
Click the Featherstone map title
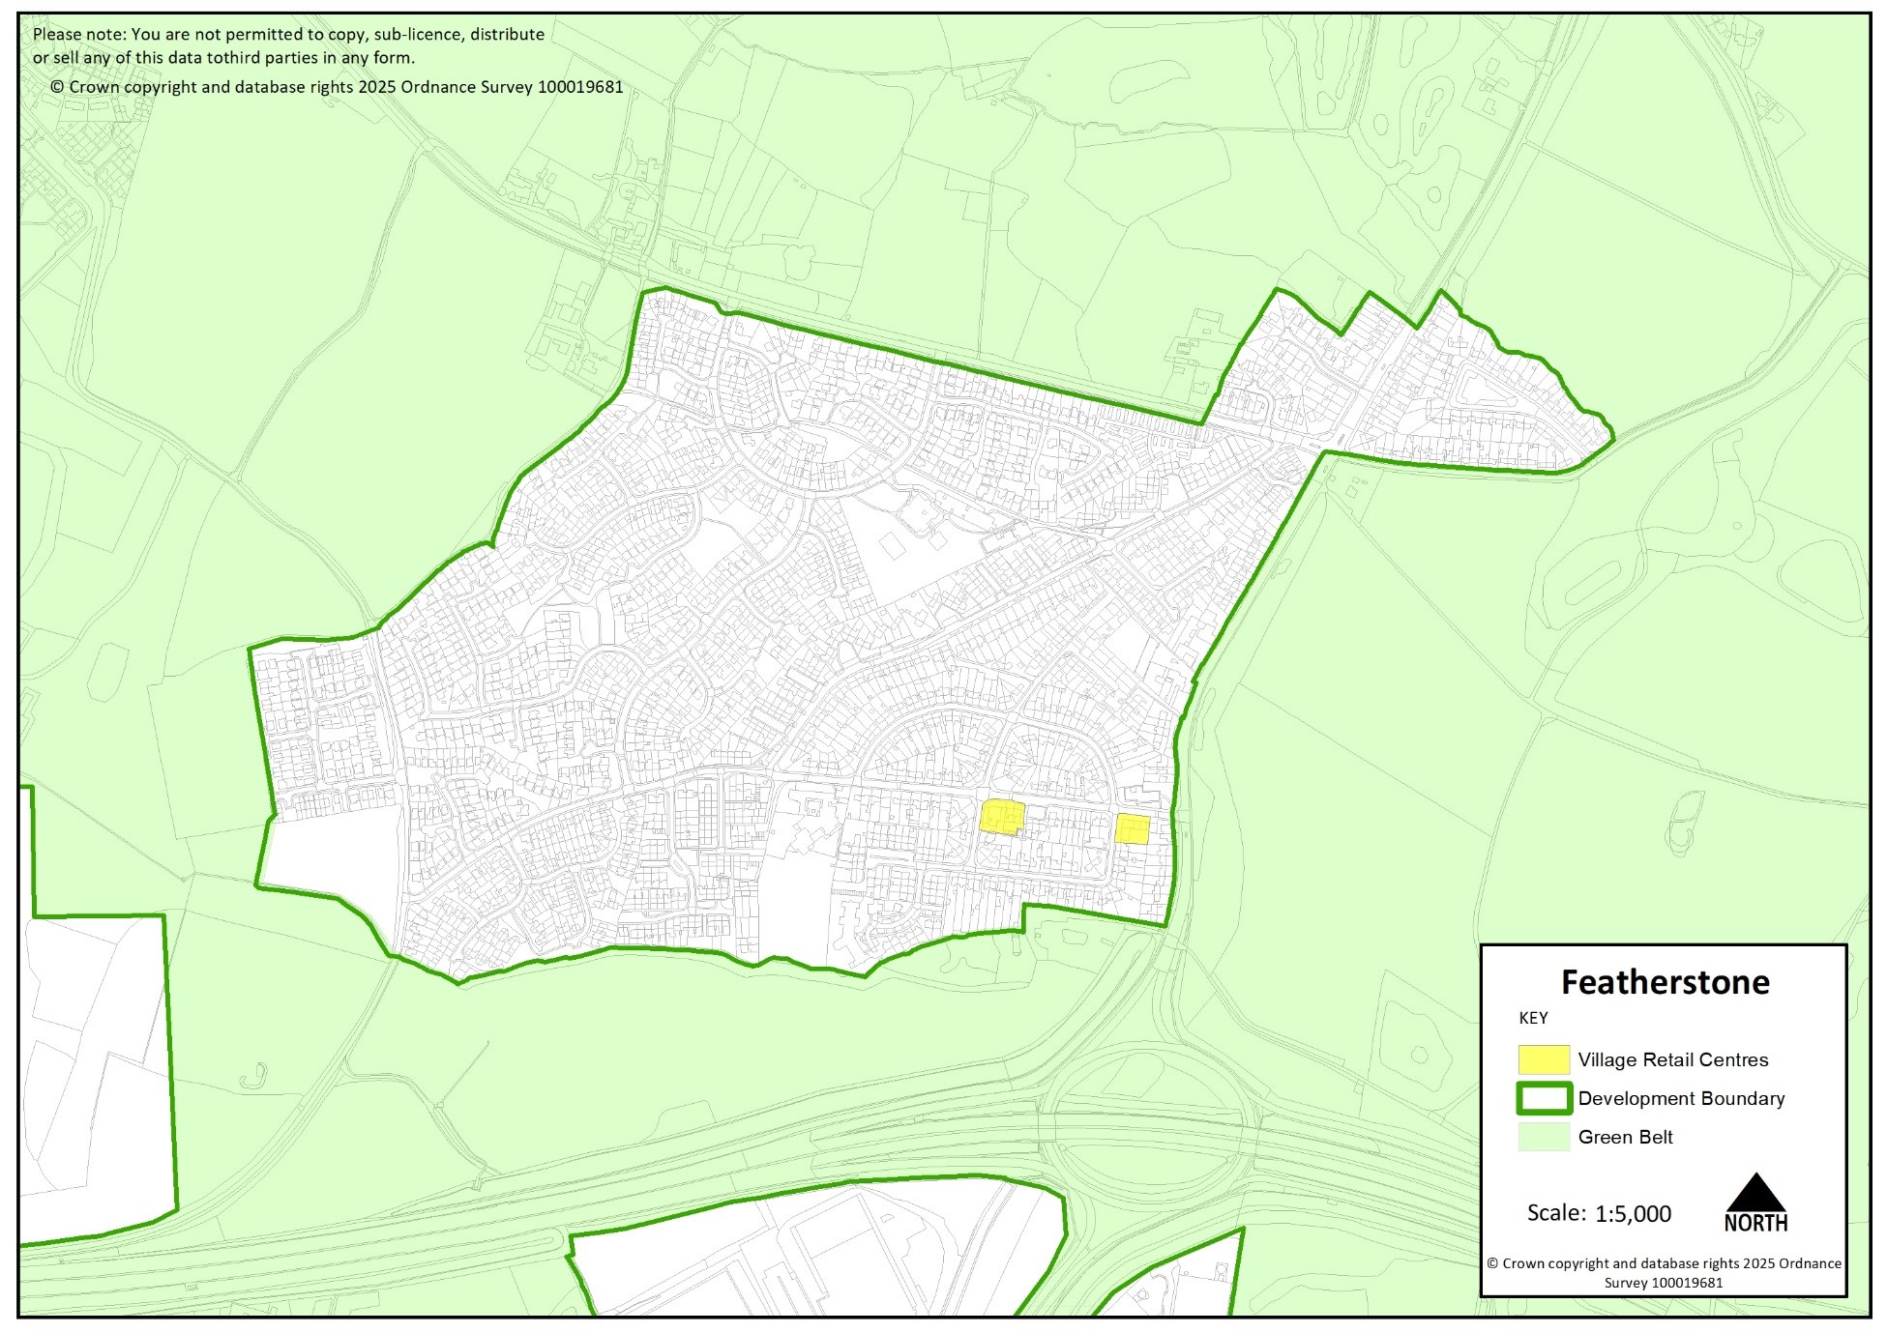1665,982
